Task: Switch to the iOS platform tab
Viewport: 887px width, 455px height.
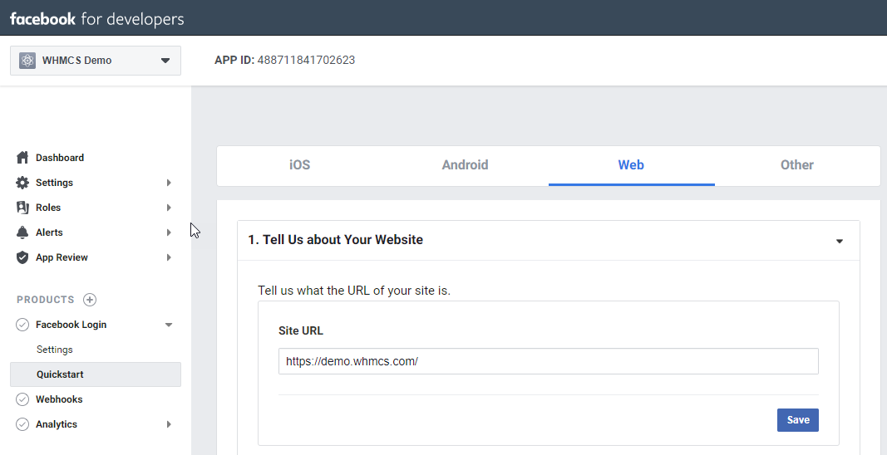Action: pos(300,165)
